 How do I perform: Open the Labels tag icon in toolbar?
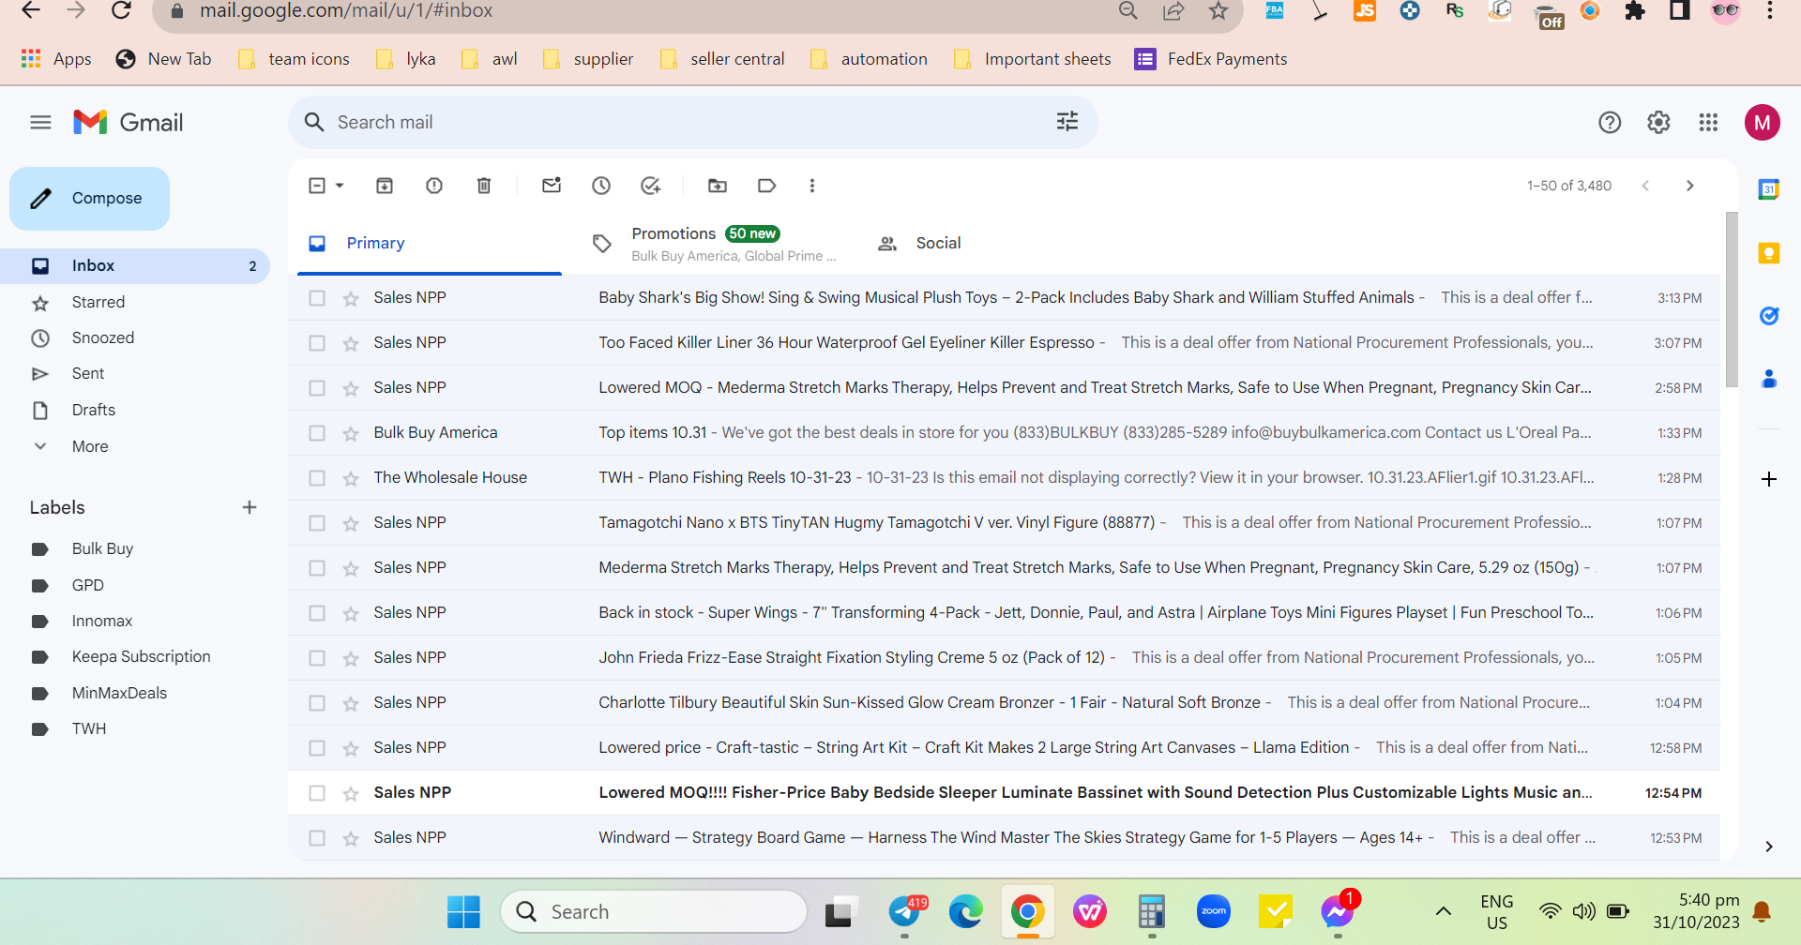point(767,186)
